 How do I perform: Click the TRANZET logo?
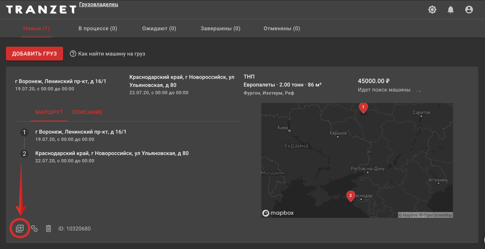pos(41,10)
